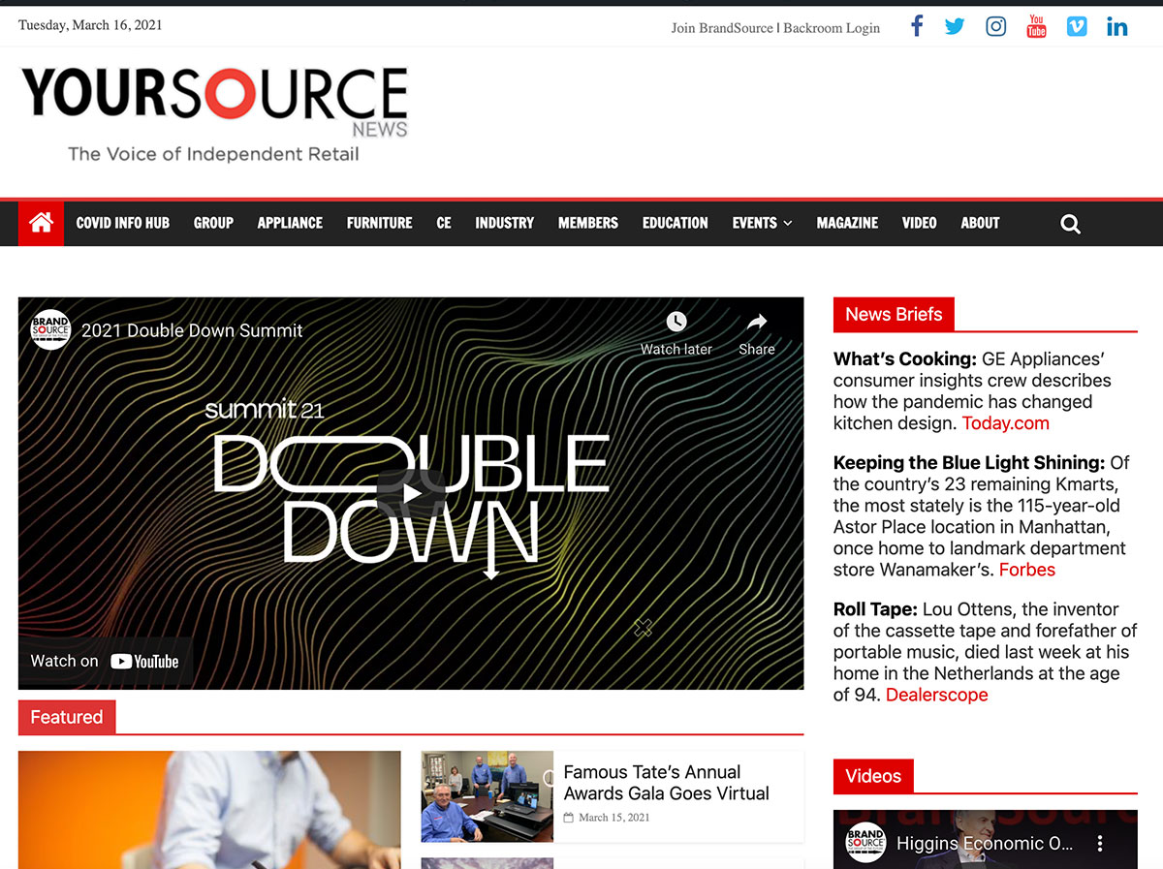The width and height of the screenshot is (1163, 869).
Task: Click the March 15, 2021 article date
Action: (614, 818)
